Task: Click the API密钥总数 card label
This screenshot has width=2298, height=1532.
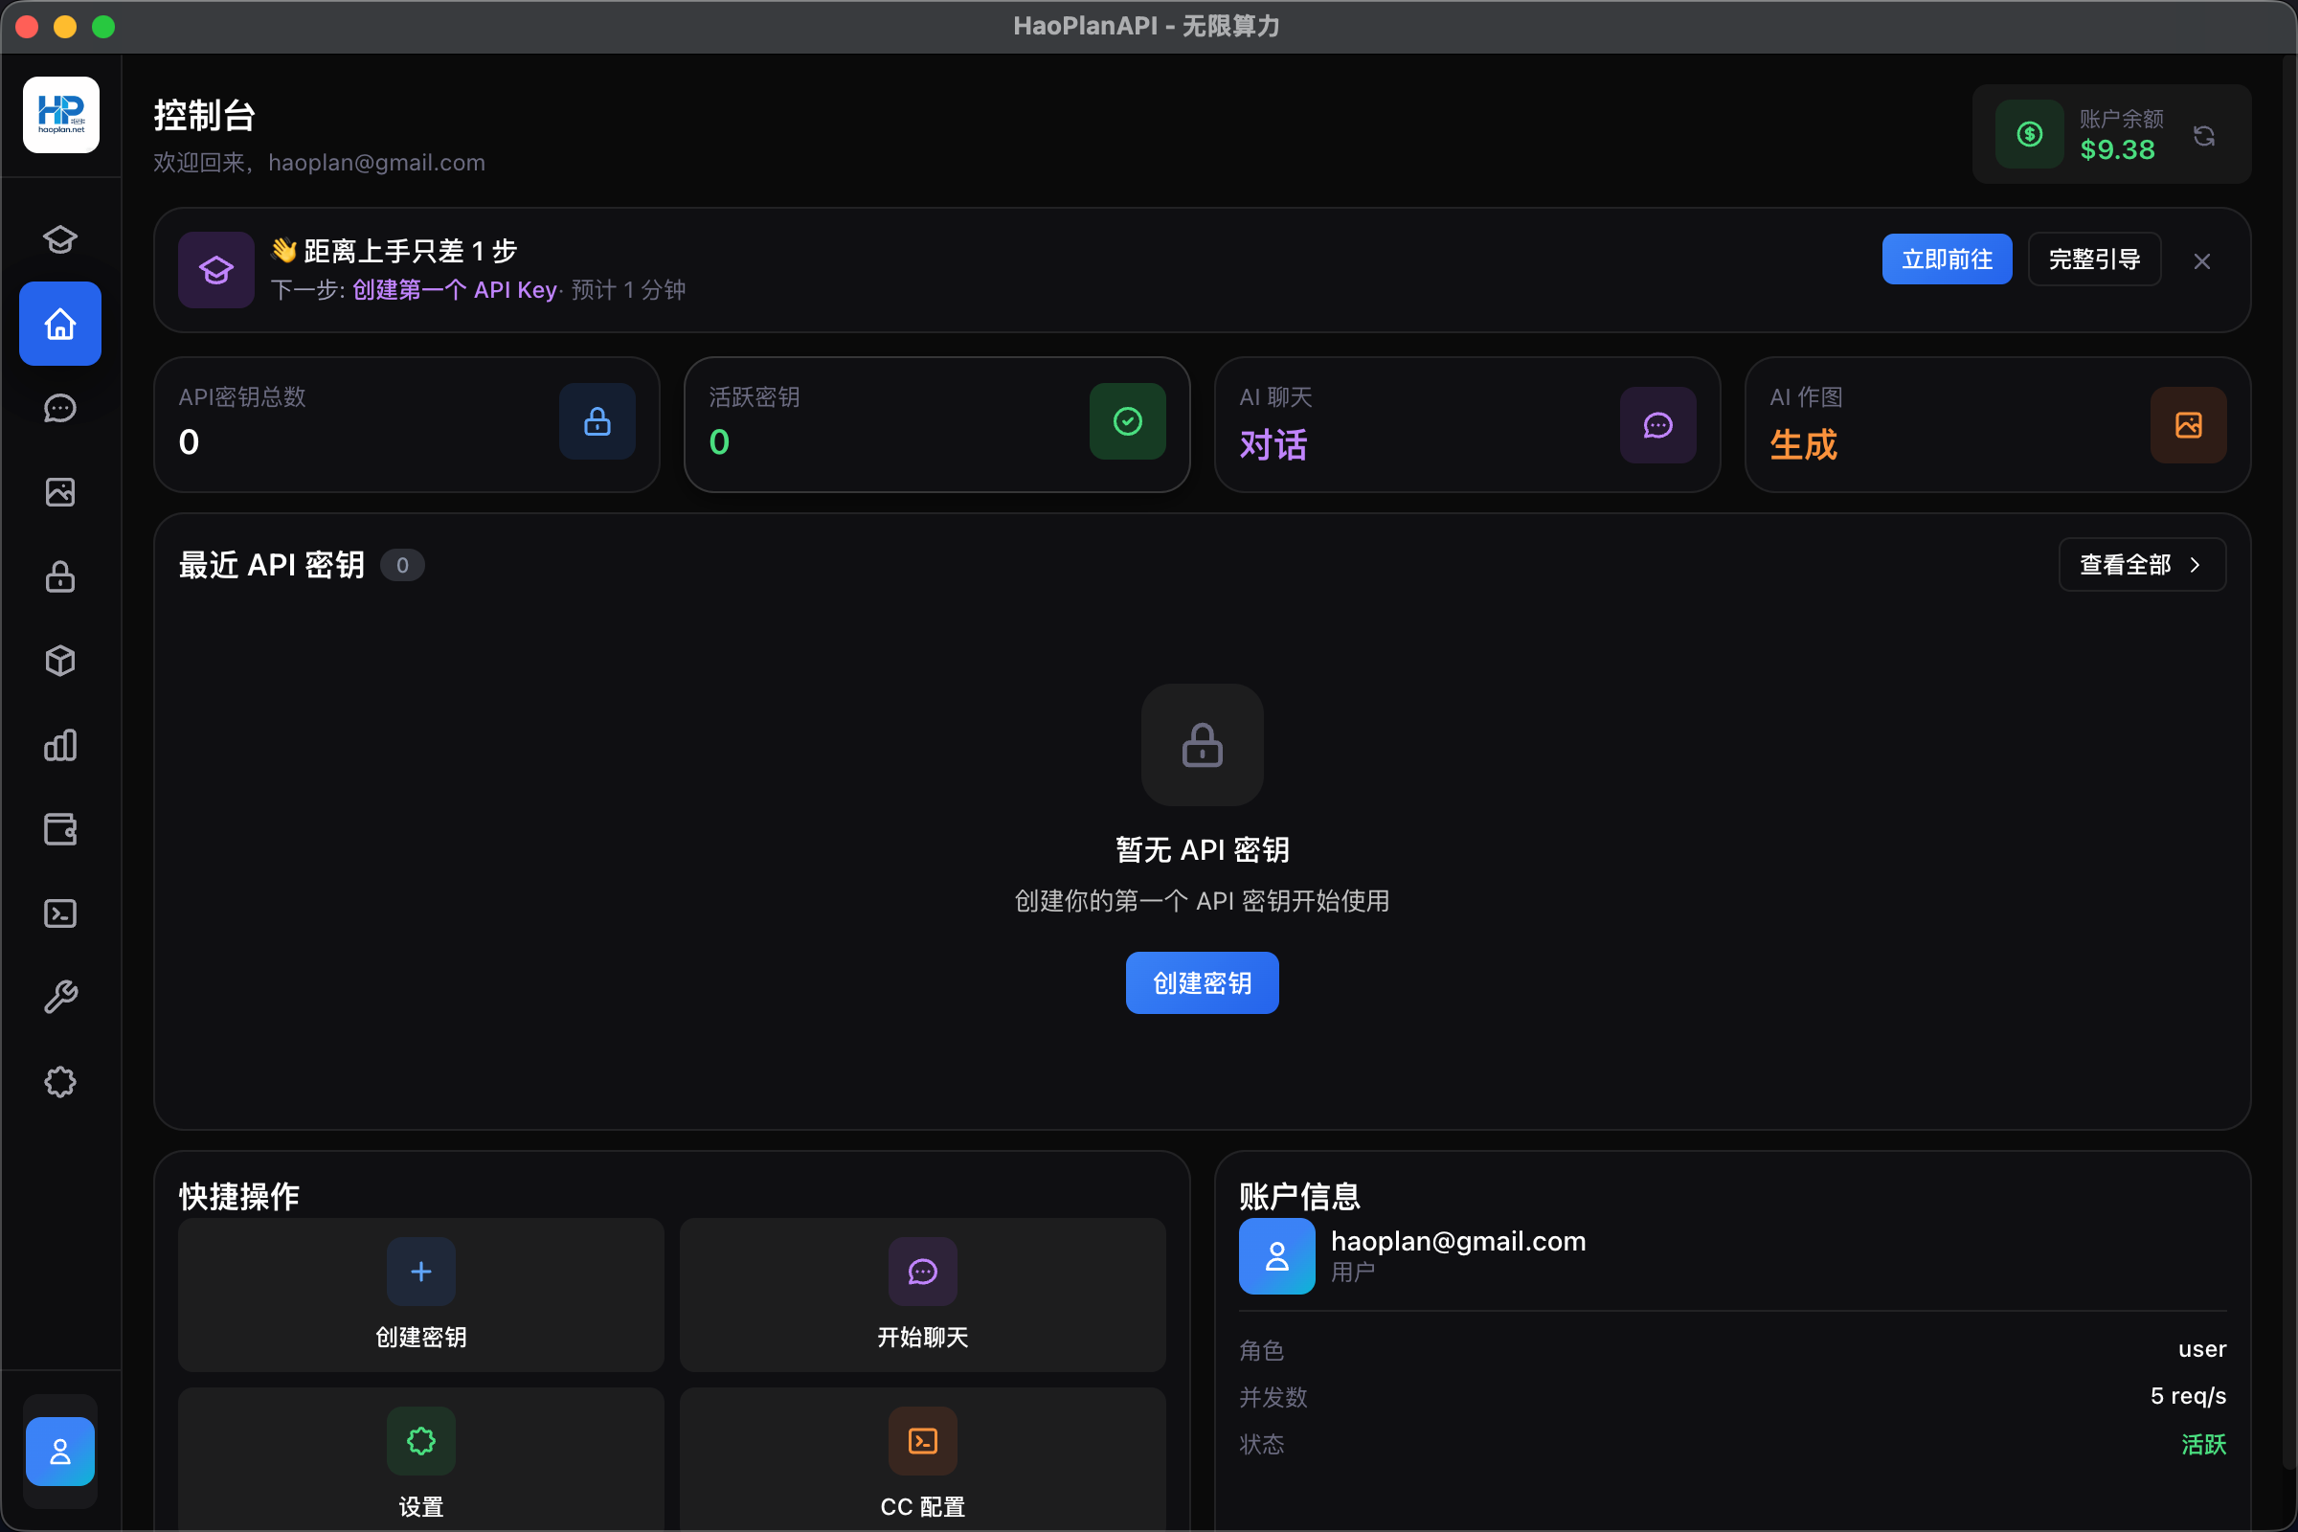Action: click(x=242, y=396)
